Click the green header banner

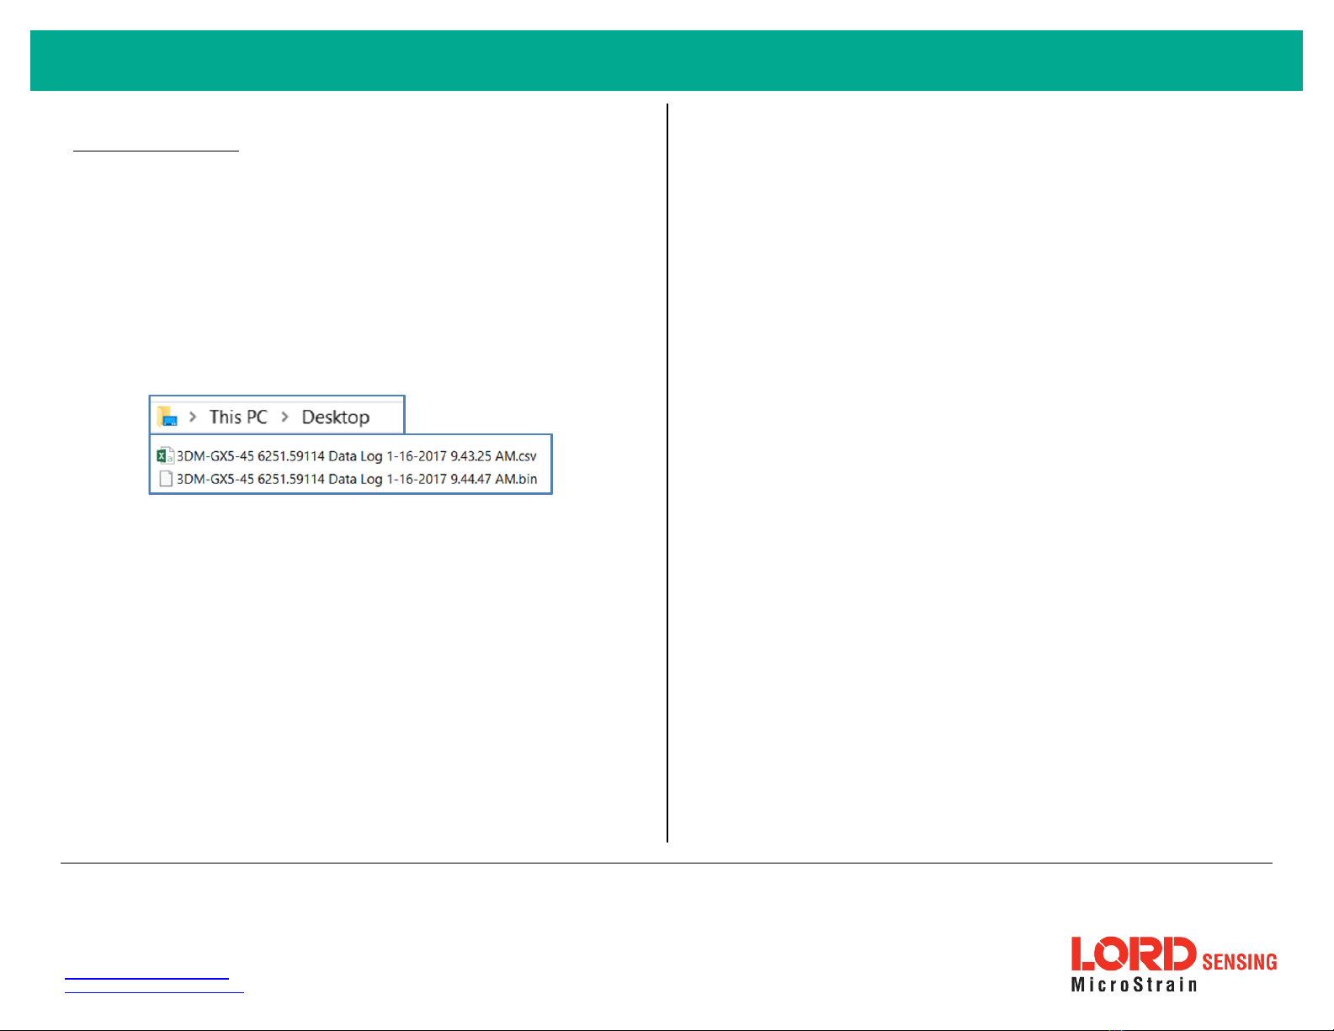pyautogui.click(x=666, y=61)
